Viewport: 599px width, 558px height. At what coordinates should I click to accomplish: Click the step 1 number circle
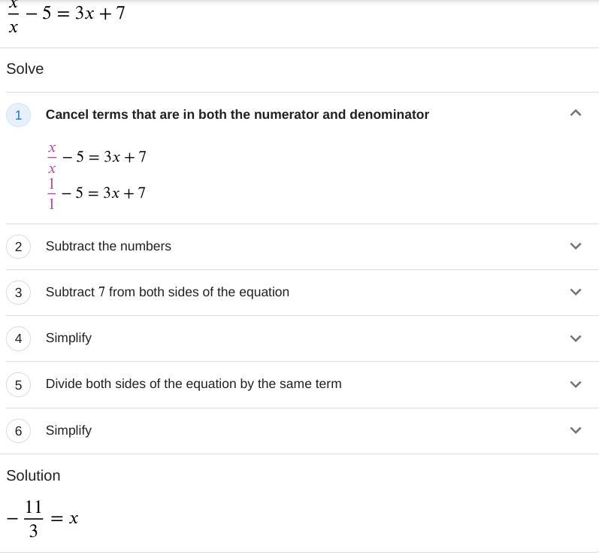(x=18, y=115)
